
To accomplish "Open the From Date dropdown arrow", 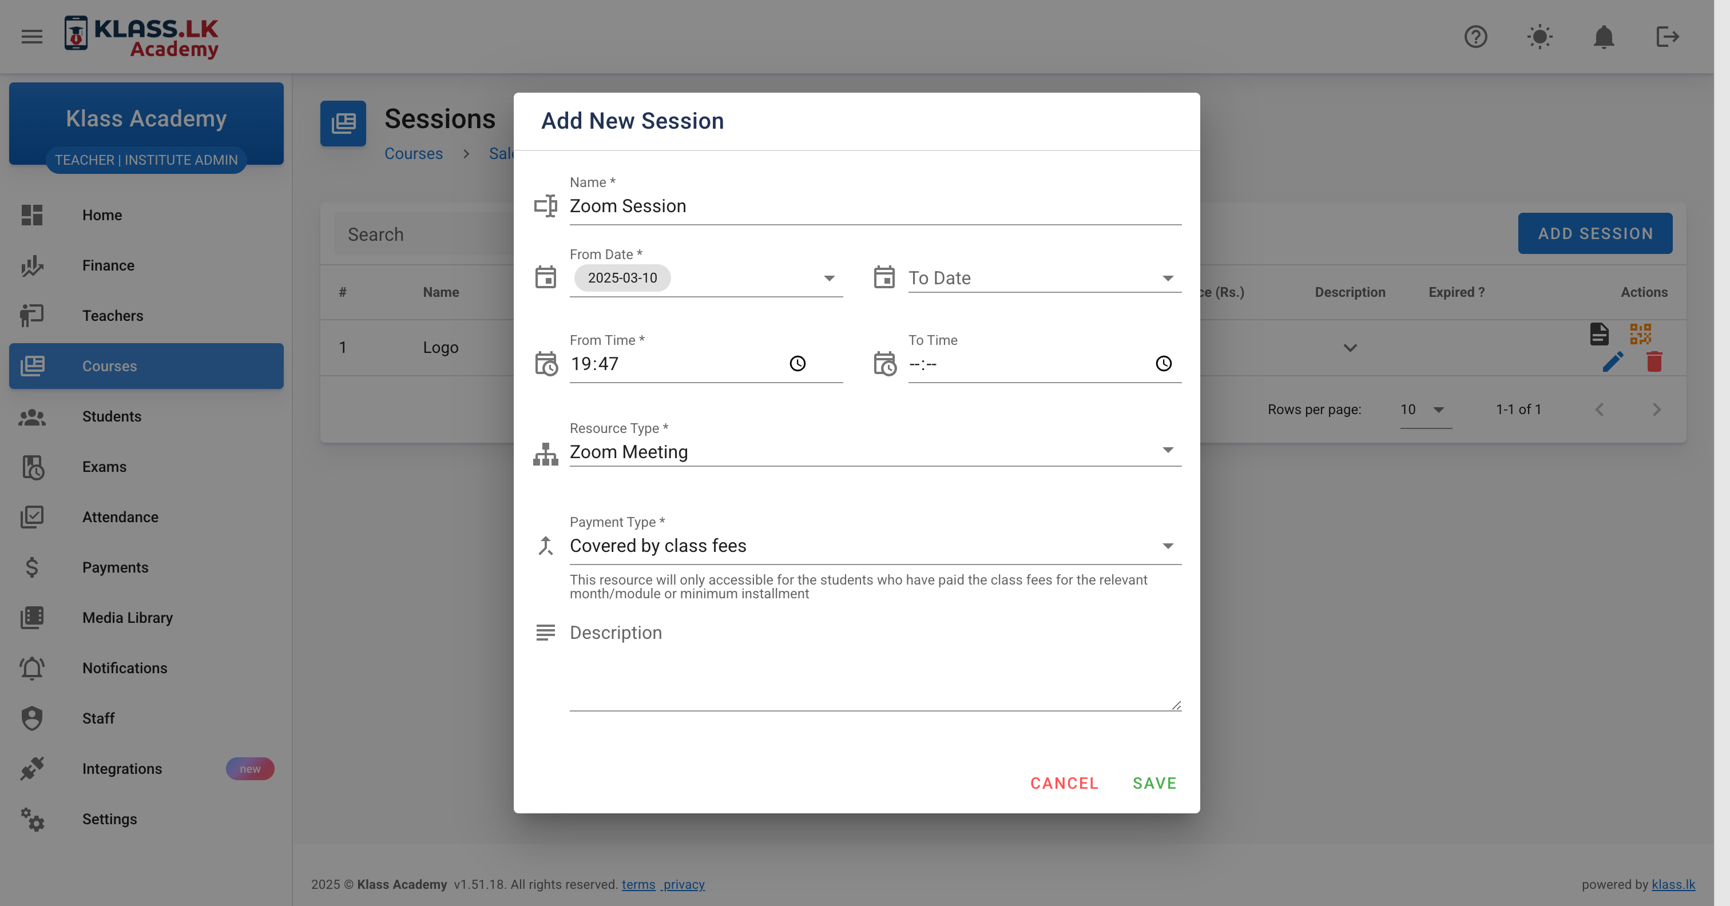I will pos(829,278).
